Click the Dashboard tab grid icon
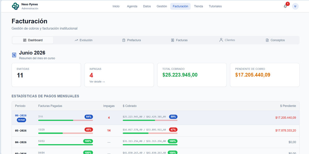 25,40
